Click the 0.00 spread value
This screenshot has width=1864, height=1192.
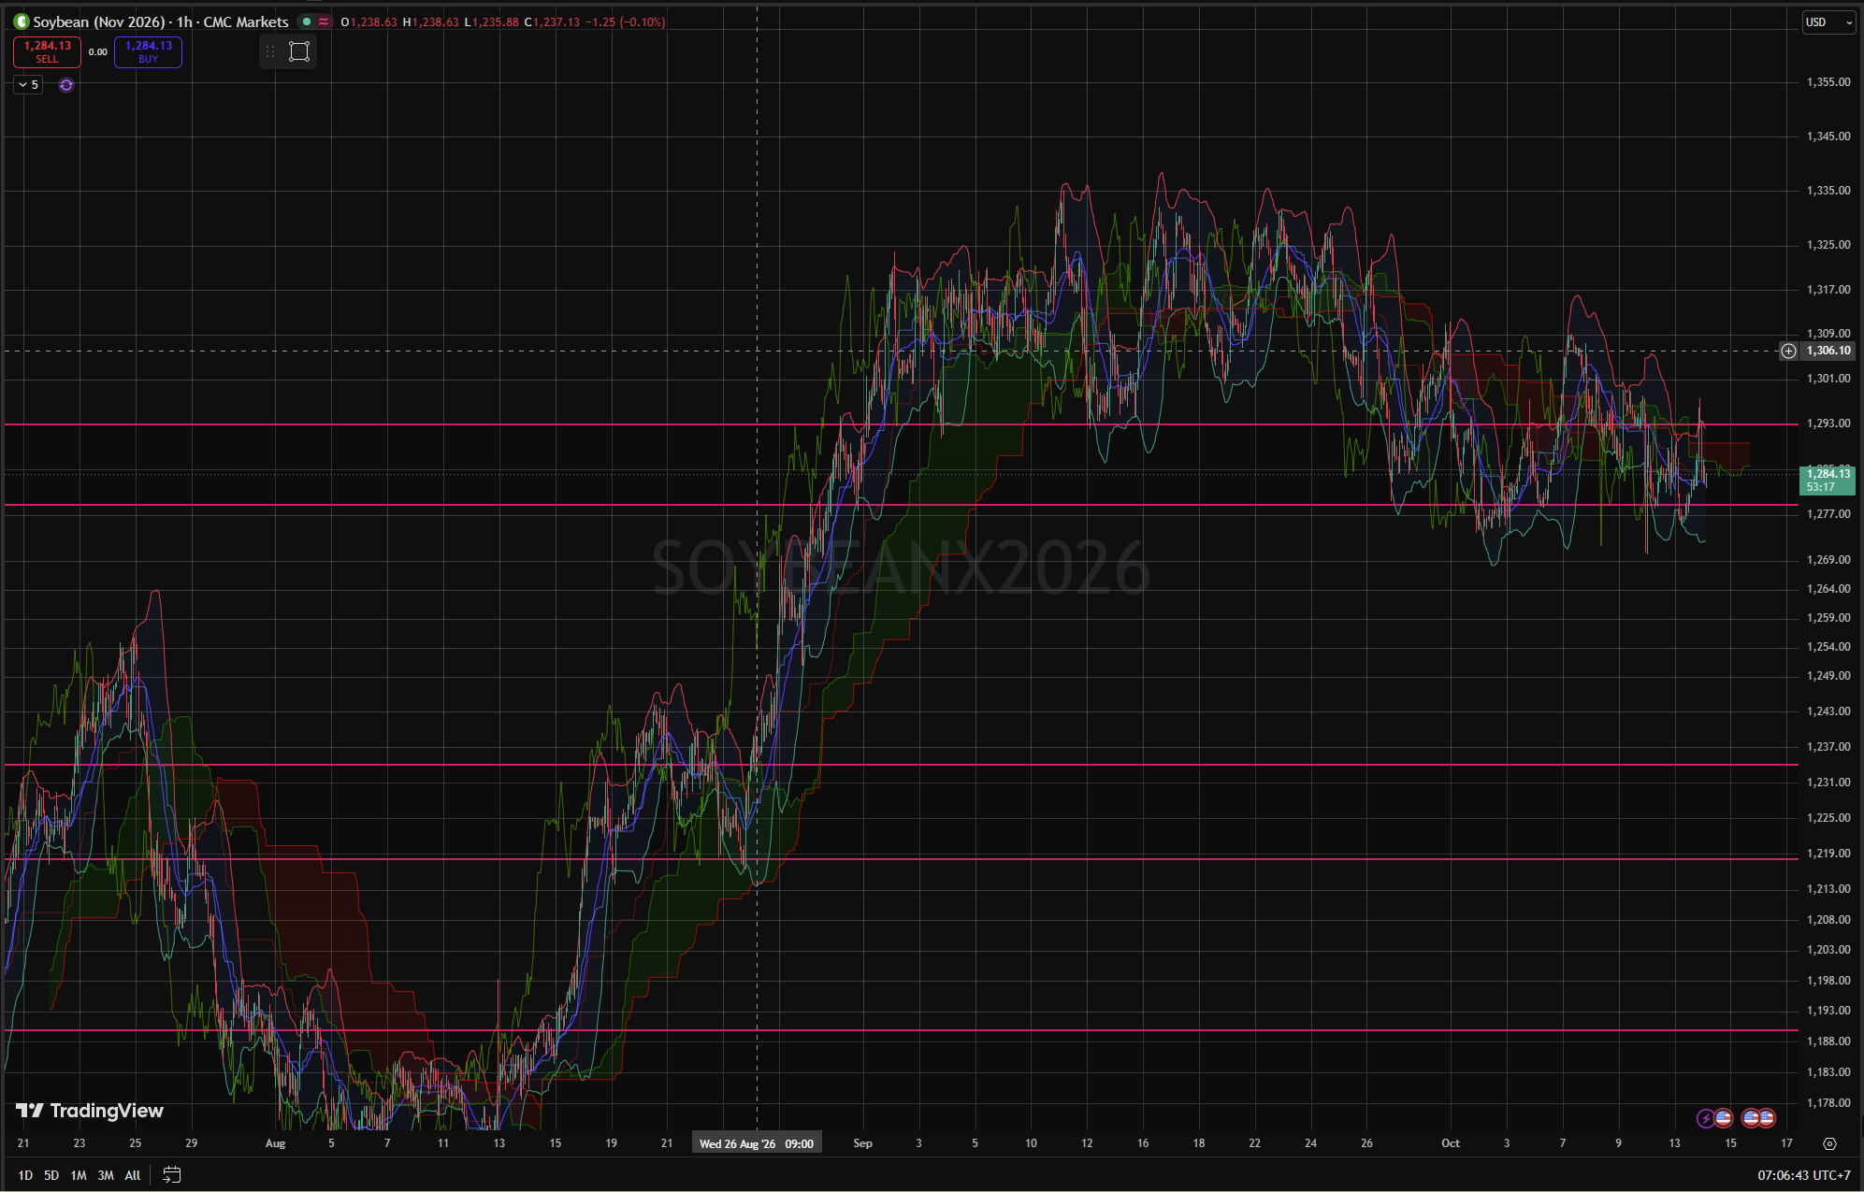pyautogui.click(x=98, y=52)
